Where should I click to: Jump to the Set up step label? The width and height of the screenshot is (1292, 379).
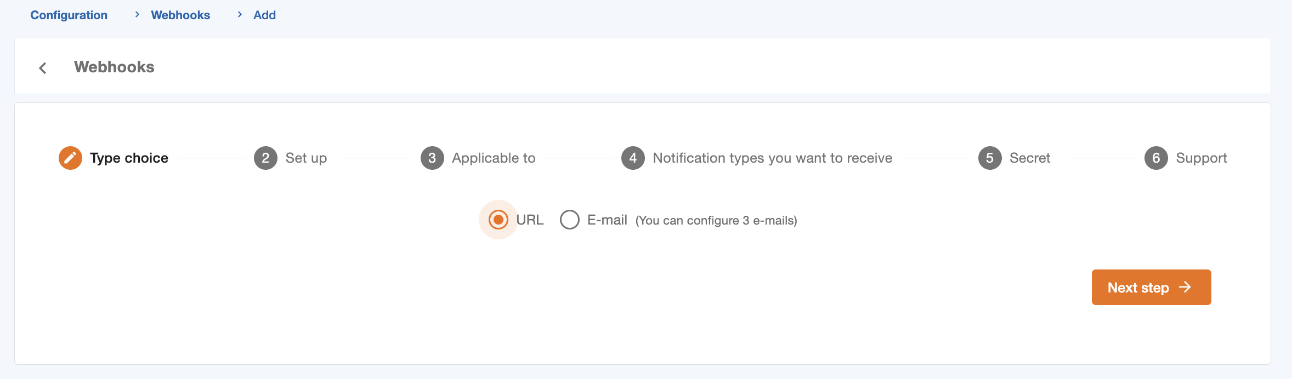pyautogui.click(x=306, y=158)
